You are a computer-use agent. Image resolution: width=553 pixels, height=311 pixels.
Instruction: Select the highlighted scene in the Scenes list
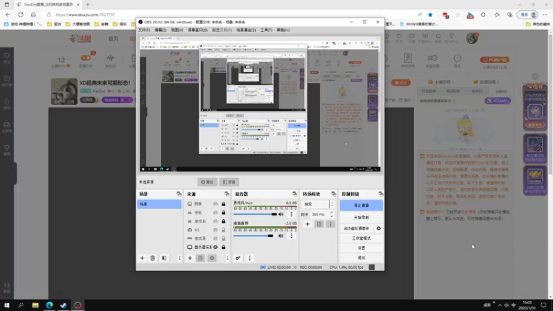pos(159,204)
